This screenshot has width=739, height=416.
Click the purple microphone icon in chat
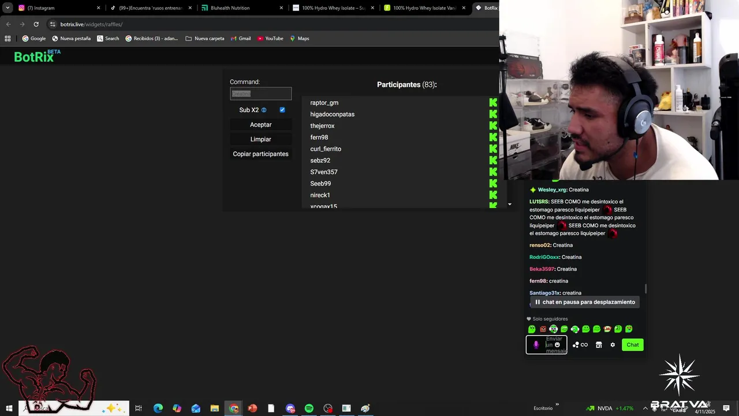pos(536,345)
